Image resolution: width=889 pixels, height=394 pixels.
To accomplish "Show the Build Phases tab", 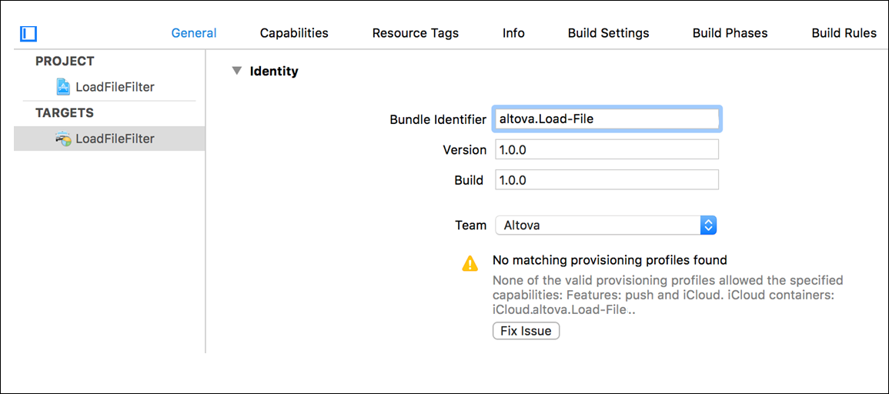I will [730, 33].
